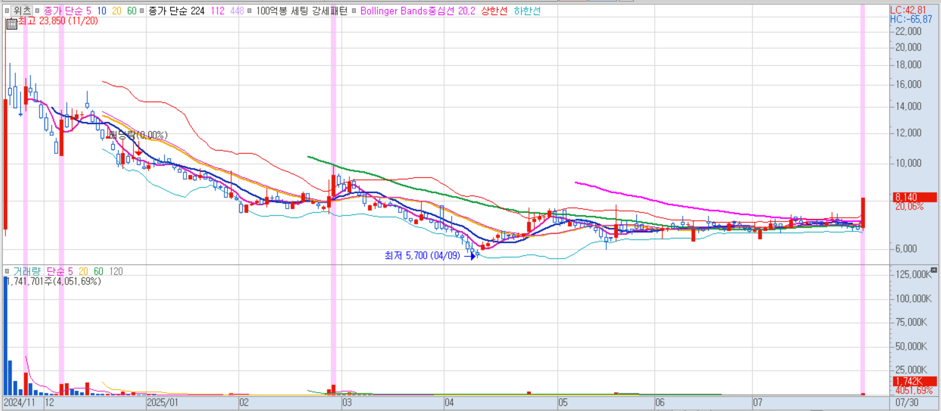
Task: Toggle the square marker beside 위츠
Action: click(7, 11)
